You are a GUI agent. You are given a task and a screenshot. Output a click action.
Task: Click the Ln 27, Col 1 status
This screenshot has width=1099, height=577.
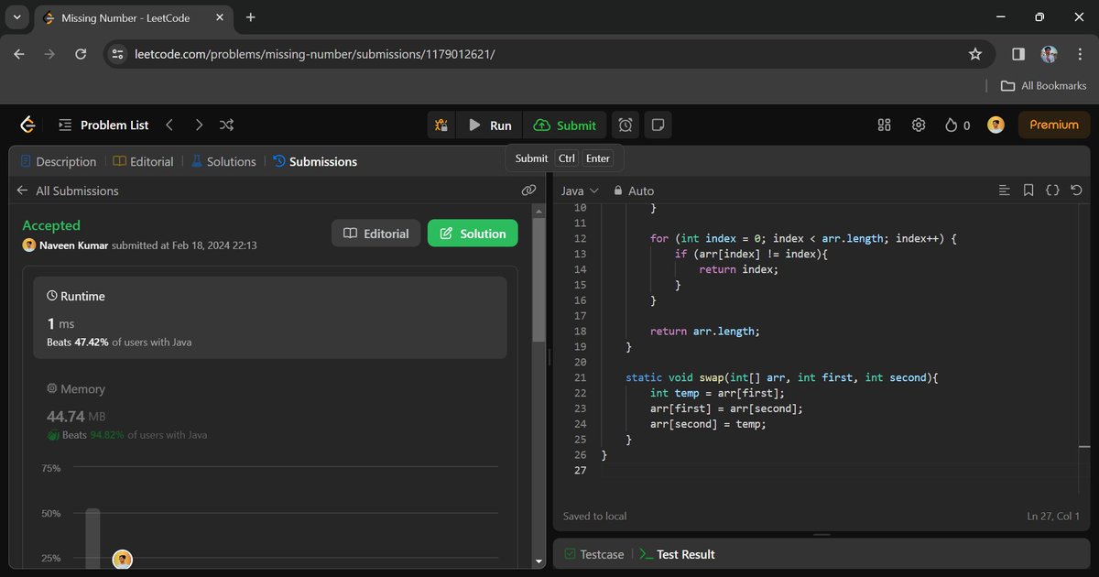pos(1053,517)
